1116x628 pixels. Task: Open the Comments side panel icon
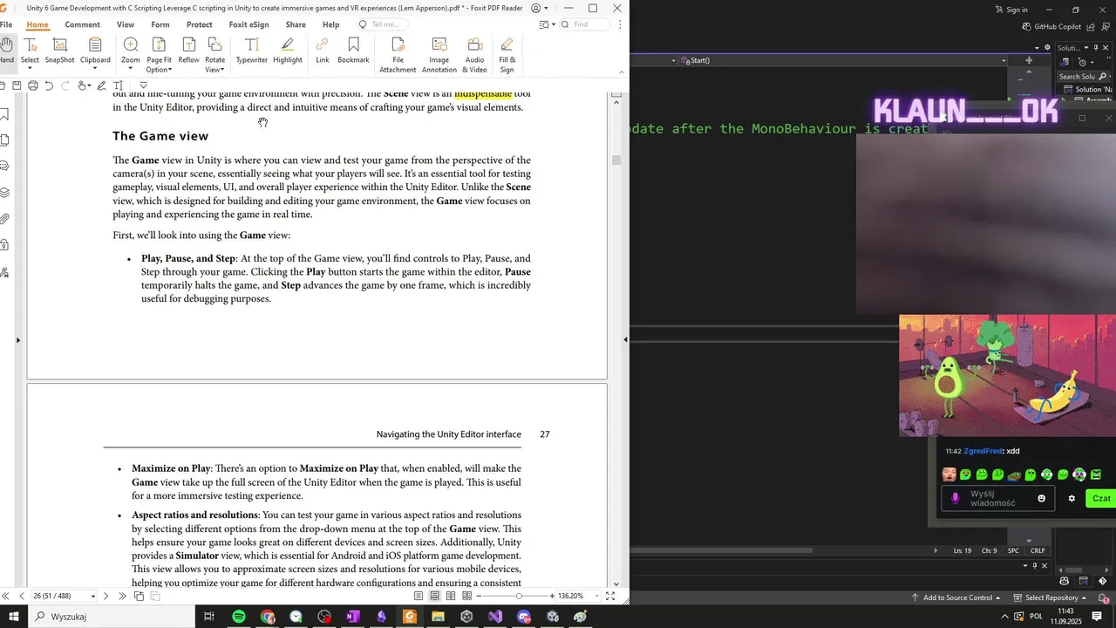click(x=4, y=166)
